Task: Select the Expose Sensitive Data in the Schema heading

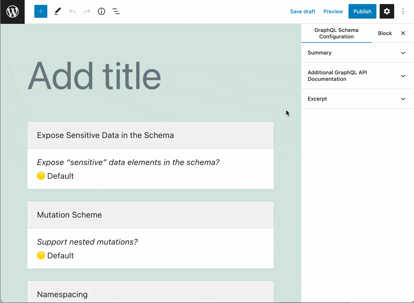Action: (106, 135)
